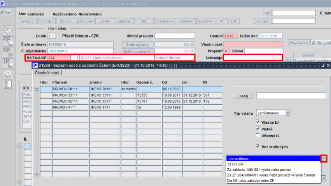Click the edit document icon in left sidebar
This screenshot has height=186, width=331.
pyautogui.click(x=7, y=30)
